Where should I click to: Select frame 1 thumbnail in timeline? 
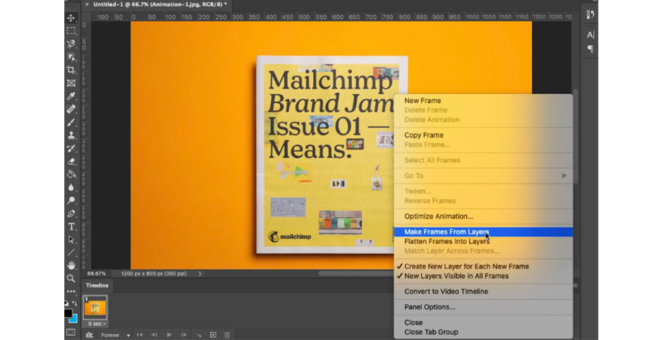pyautogui.click(x=95, y=308)
